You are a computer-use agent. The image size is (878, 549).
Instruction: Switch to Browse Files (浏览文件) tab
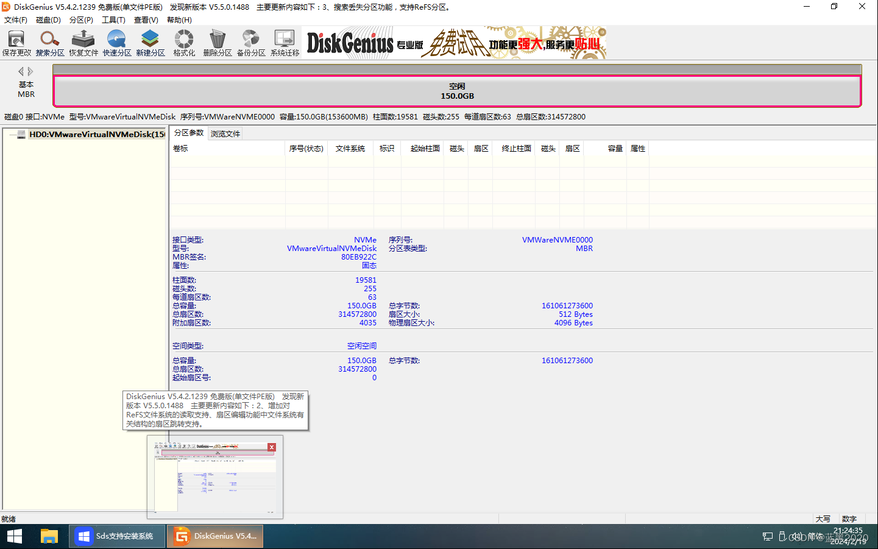point(225,134)
